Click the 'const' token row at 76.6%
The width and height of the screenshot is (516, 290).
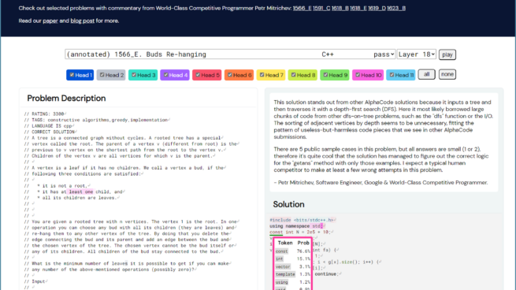(x=292, y=251)
